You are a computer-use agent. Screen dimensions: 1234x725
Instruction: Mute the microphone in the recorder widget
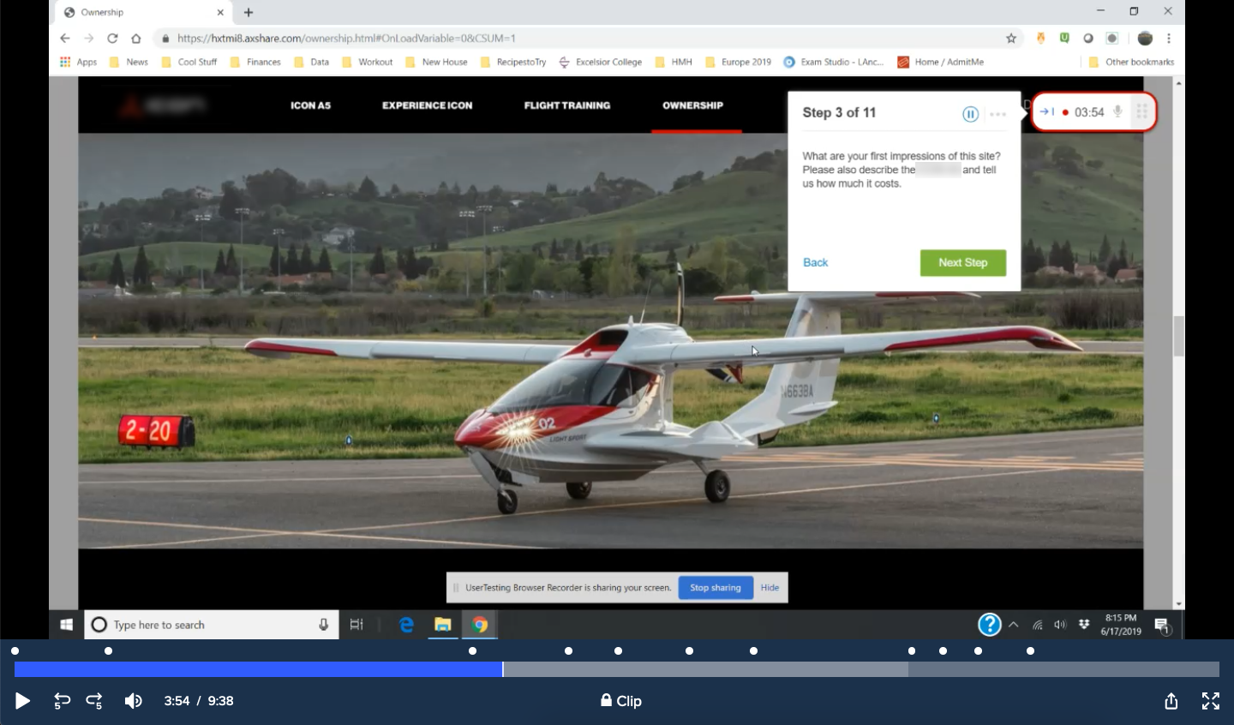1117,111
